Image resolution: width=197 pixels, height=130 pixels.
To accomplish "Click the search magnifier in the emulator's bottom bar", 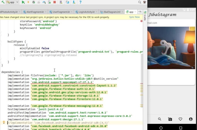I will tap(160, 119).
